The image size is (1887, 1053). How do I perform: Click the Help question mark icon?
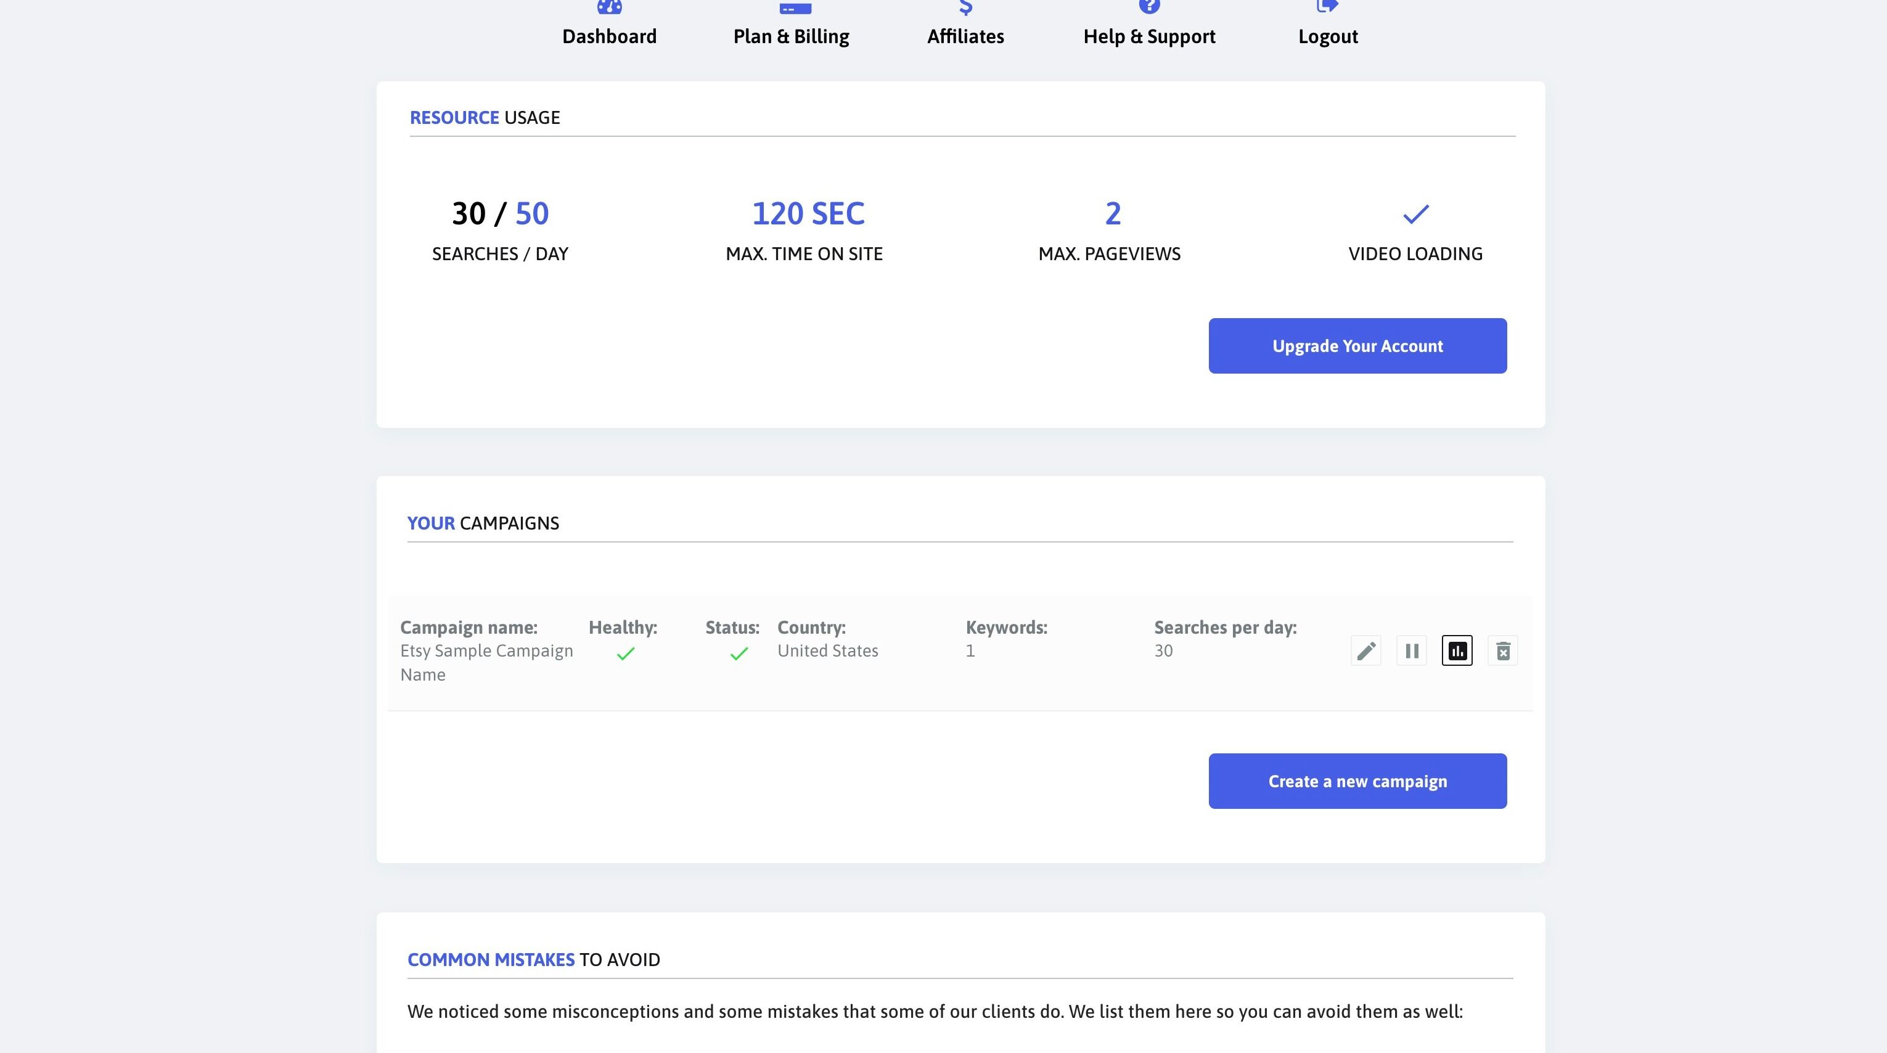click(1149, 7)
